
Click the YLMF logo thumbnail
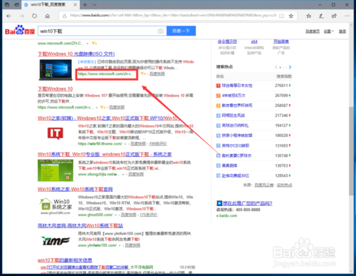coord(56,240)
